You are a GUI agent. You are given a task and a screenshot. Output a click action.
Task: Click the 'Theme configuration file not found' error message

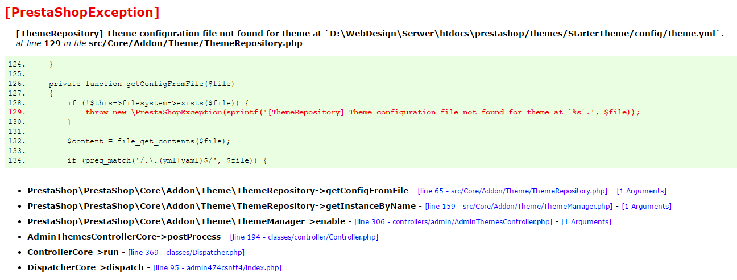(x=370, y=34)
